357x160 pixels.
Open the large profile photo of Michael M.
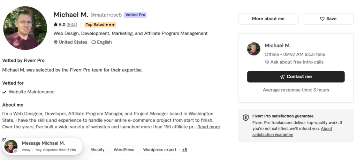click(25, 28)
